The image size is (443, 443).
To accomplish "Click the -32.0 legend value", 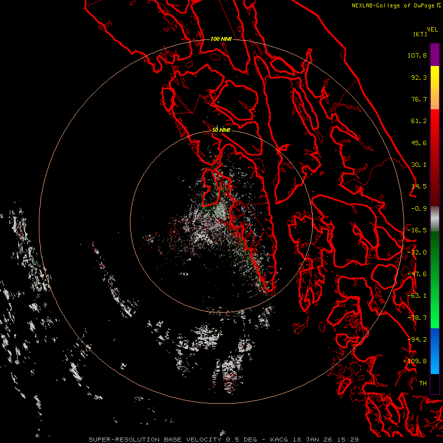I will tap(417, 253).
